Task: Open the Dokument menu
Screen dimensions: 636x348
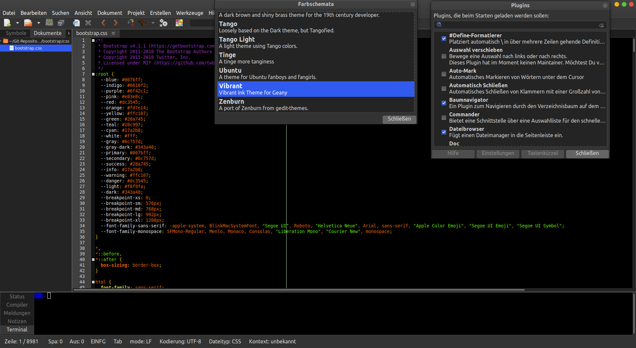Action: [x=110, y=13]
